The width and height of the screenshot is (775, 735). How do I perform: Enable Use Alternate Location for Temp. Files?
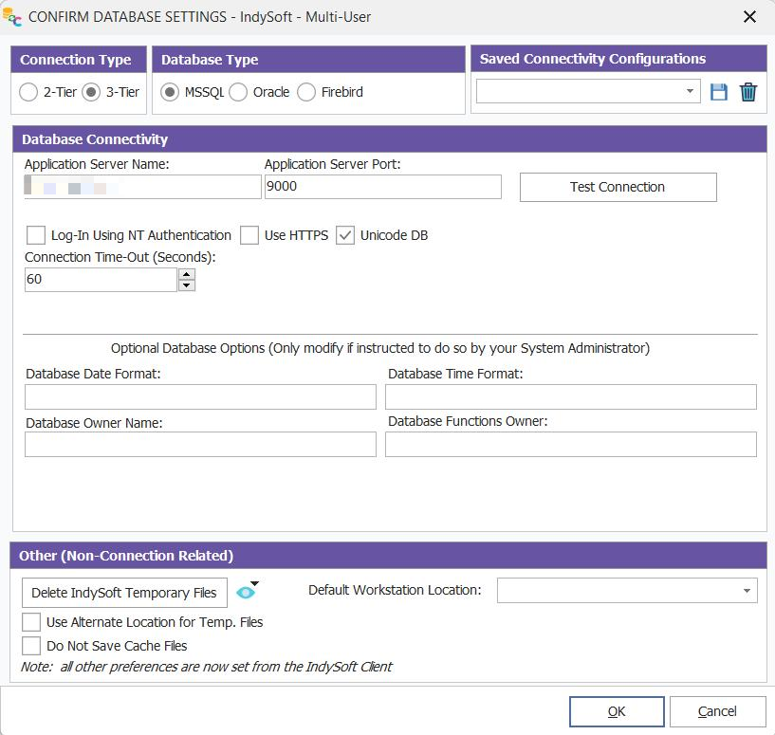coord(31,622)
